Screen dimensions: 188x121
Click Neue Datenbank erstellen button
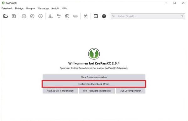94,77
